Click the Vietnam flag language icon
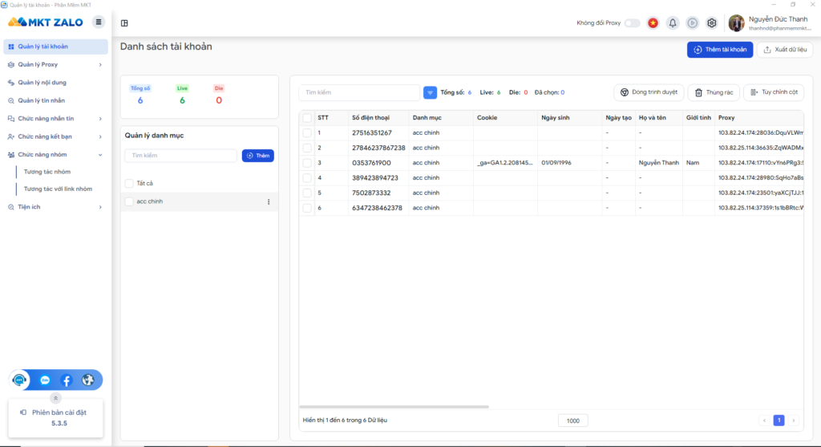 (653, 23)
